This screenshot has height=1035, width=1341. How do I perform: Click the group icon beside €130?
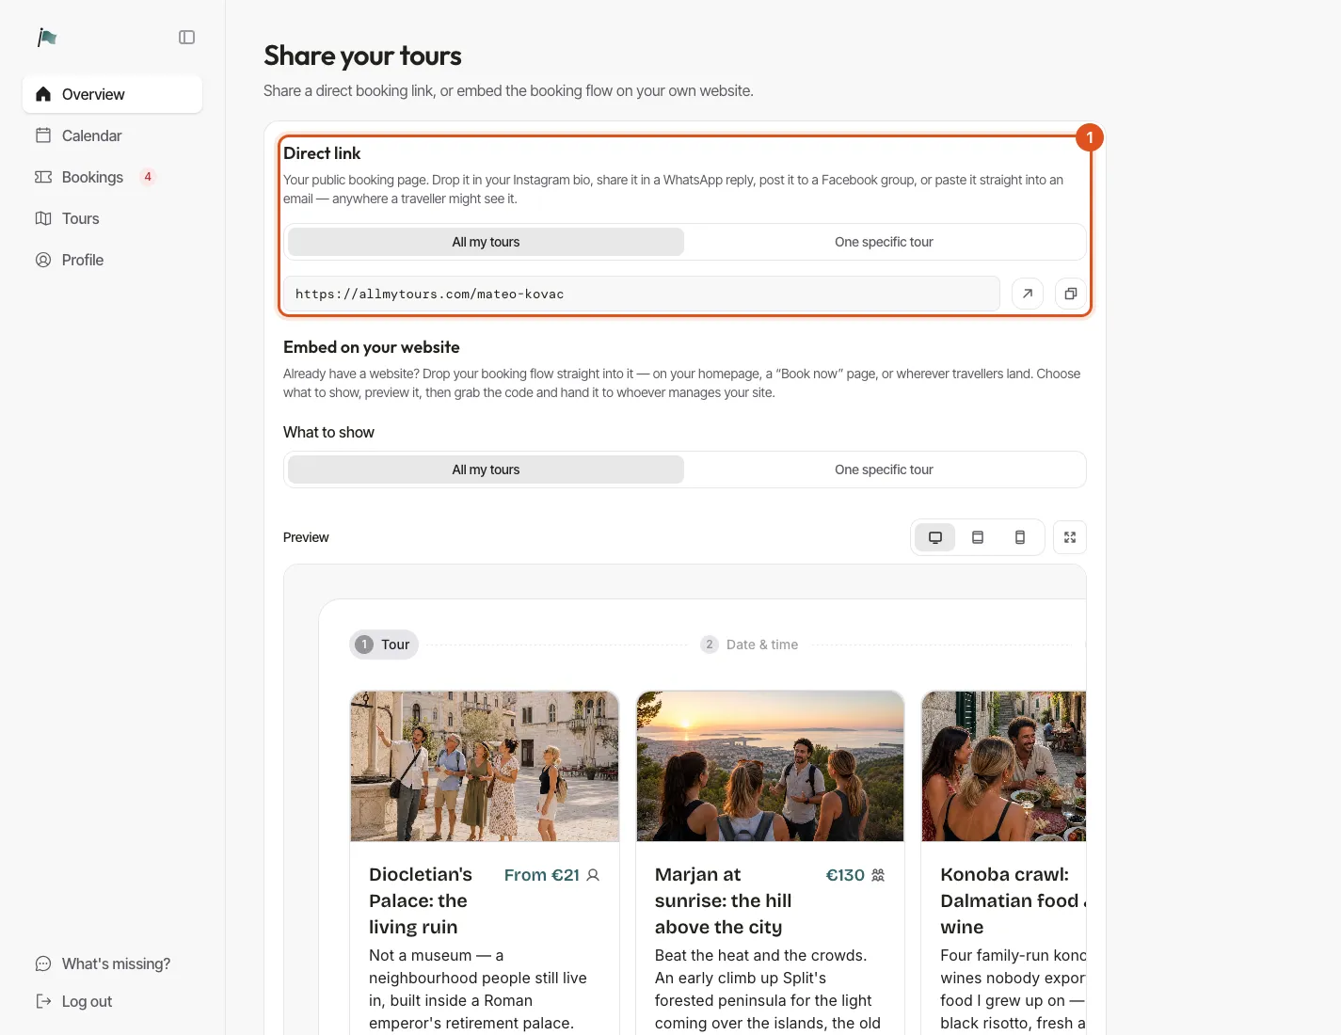tap(878, 875)
